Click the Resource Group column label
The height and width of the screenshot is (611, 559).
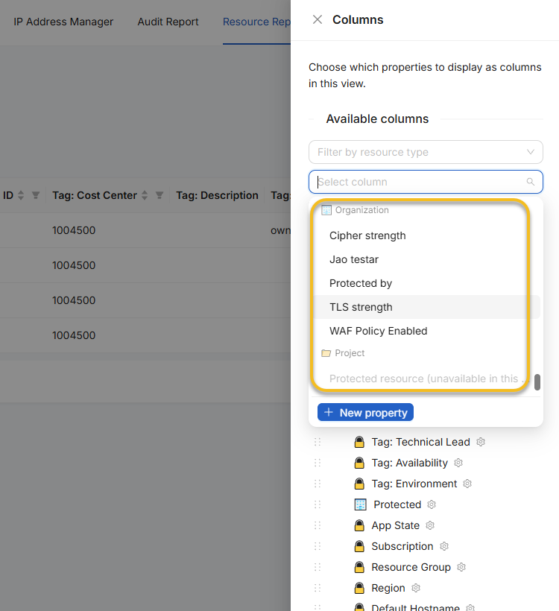[411, 567]
